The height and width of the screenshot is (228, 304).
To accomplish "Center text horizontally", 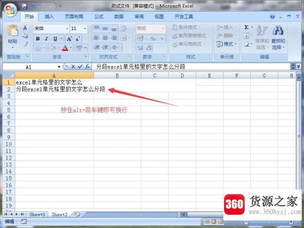I will click(105, 38).
